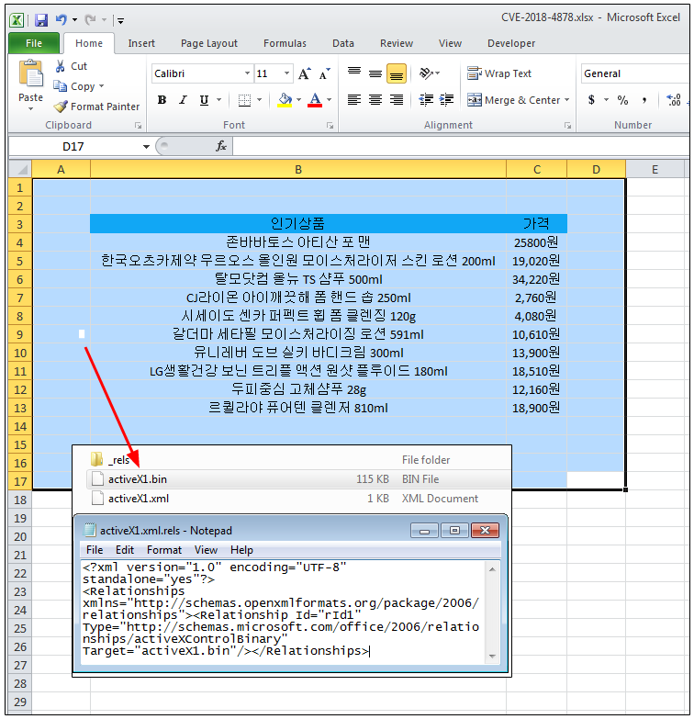Toggle the highlighted Bottom Align button

pos(397,73)
